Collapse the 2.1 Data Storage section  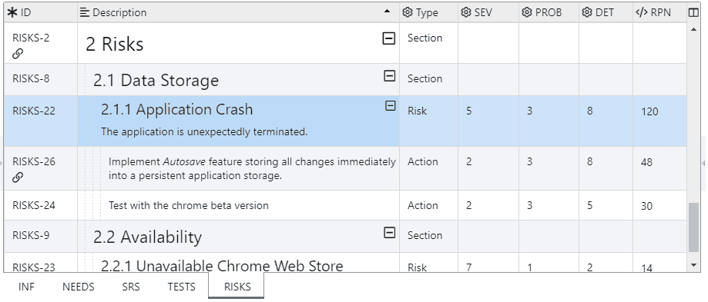pos(390,76)
